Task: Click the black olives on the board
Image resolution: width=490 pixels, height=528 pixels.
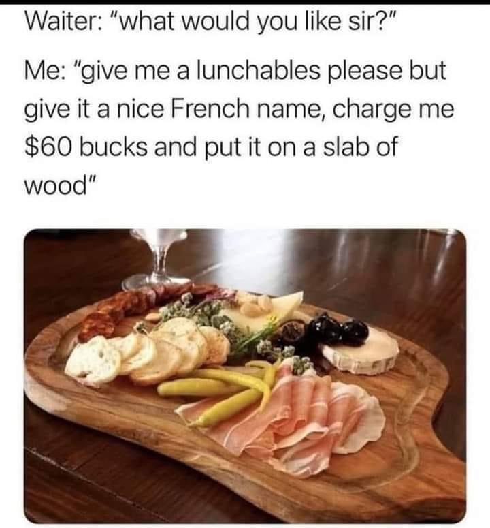Action: (338, 330)
